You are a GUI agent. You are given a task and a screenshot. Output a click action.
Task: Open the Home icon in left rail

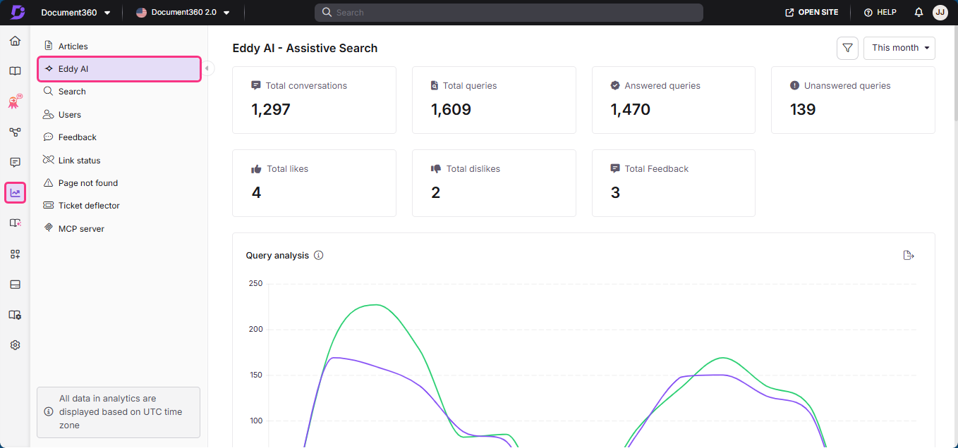15,41
